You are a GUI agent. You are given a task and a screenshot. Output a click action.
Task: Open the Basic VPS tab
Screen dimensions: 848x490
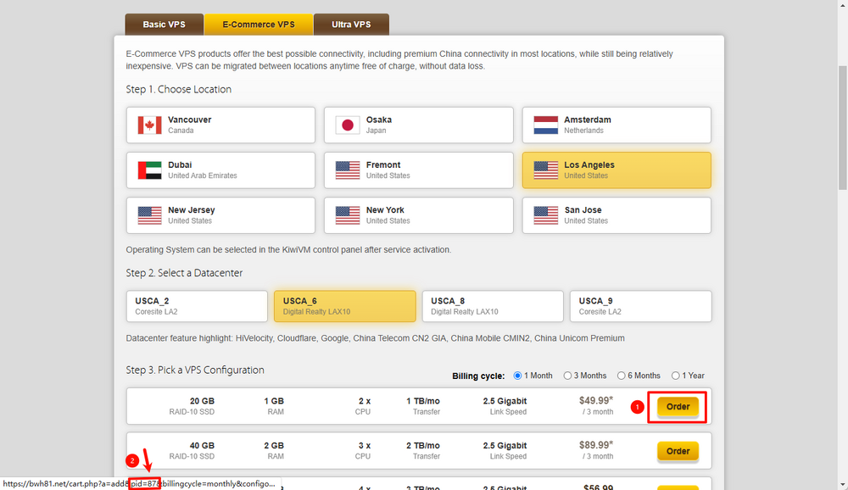[165, 25]
